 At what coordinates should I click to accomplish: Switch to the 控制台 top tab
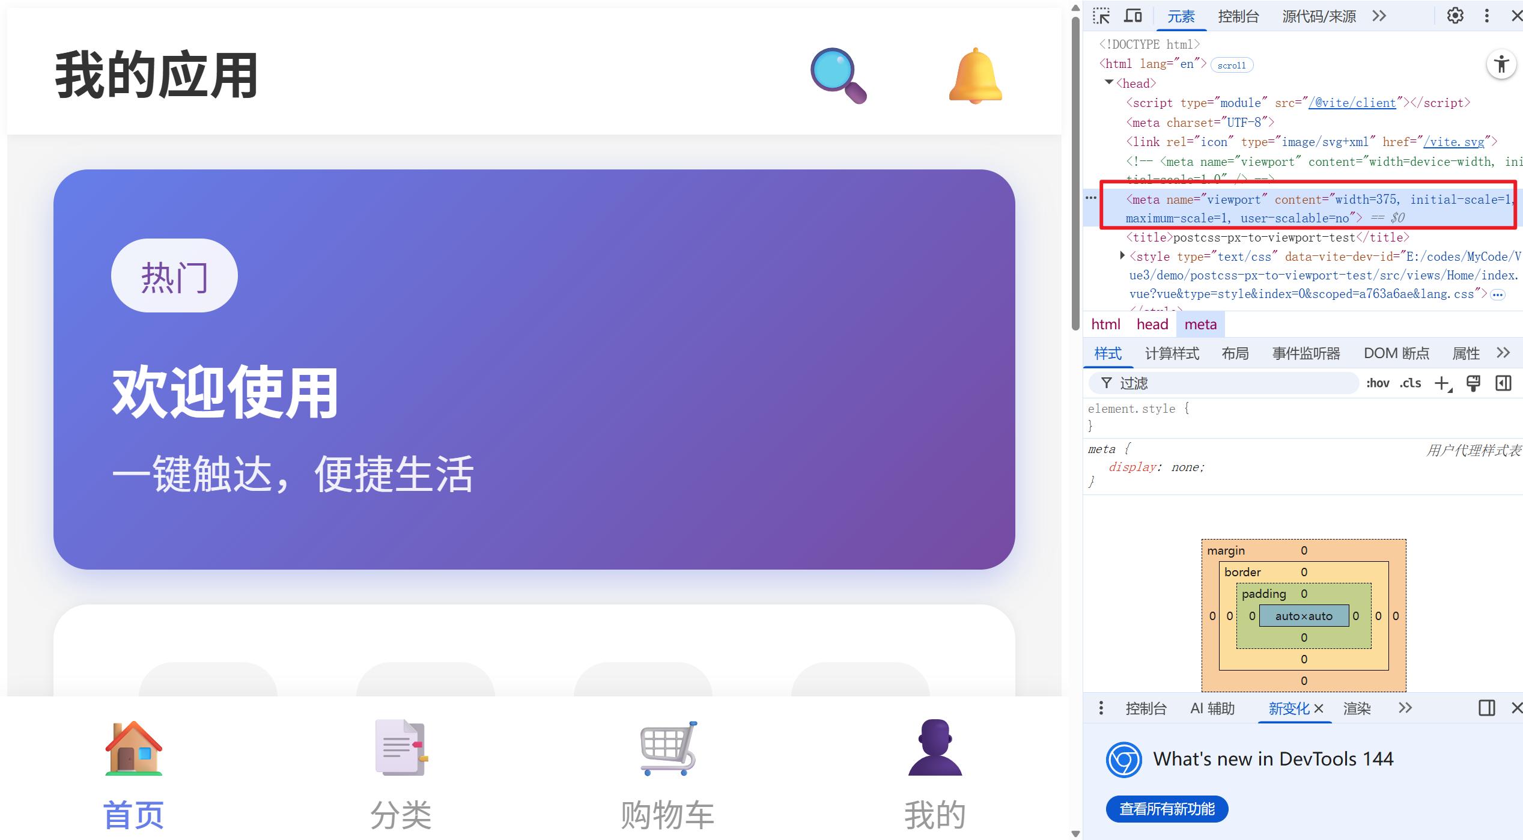pyautogui.click(x=1238, y=16)
